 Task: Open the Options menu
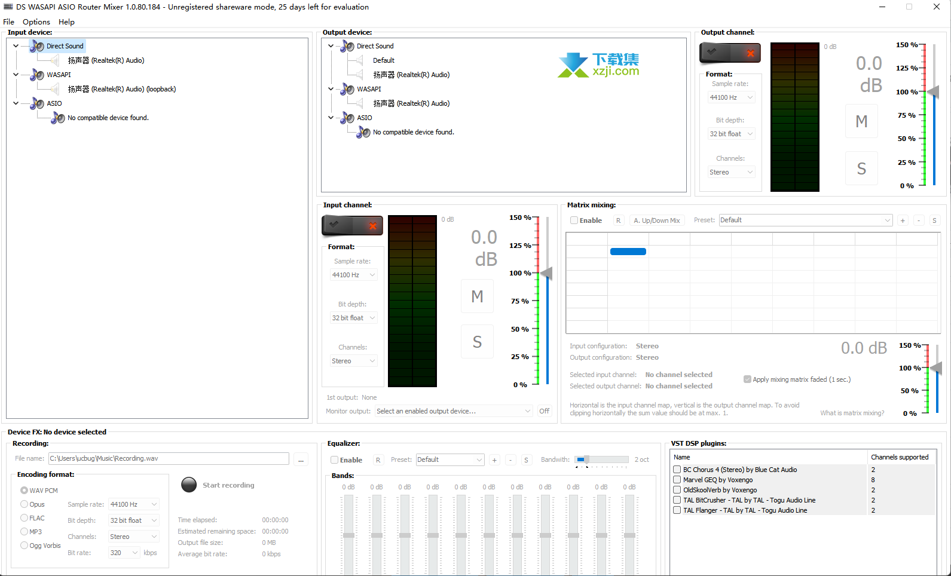(36, 22)
